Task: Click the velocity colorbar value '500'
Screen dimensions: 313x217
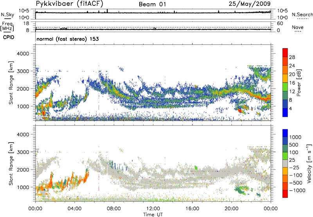Action: (x=293, y=145)
